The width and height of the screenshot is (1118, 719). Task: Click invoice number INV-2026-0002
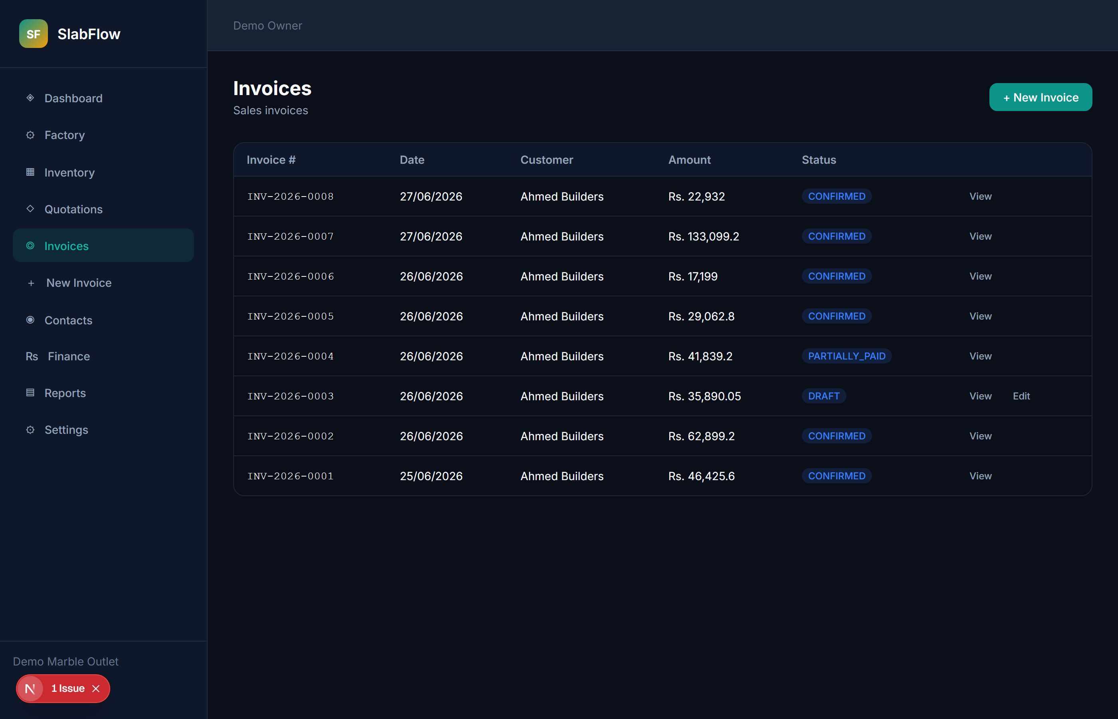(x=290, y=436)
